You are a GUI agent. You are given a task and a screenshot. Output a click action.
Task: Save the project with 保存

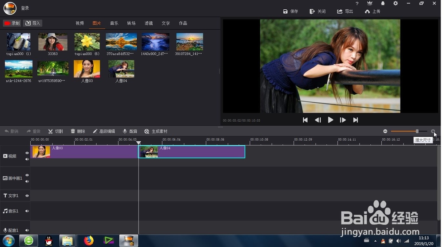pos(290,12)
